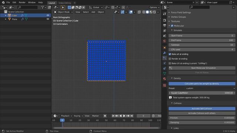Viewport: 237px width, 133px height.
Task: Open the Particle properties tab
Action: click(164, 58)
